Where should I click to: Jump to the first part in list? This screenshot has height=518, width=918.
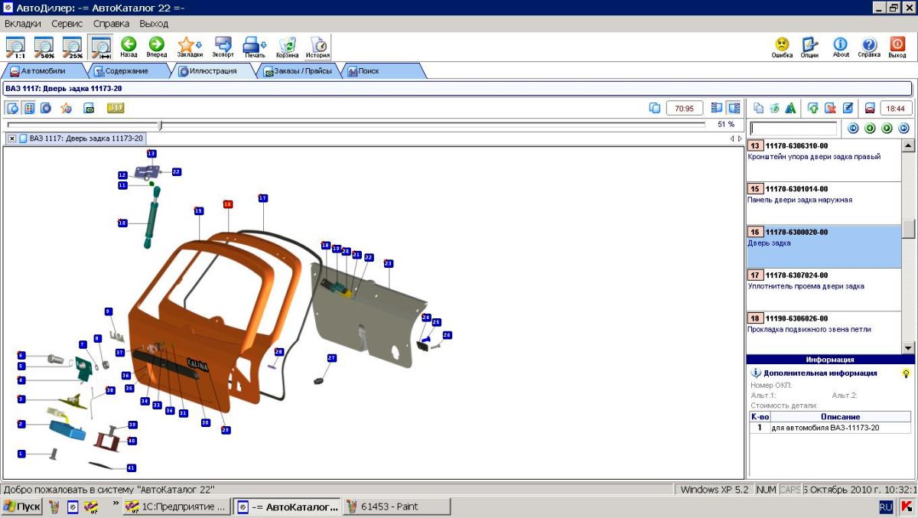pos(853,129)
